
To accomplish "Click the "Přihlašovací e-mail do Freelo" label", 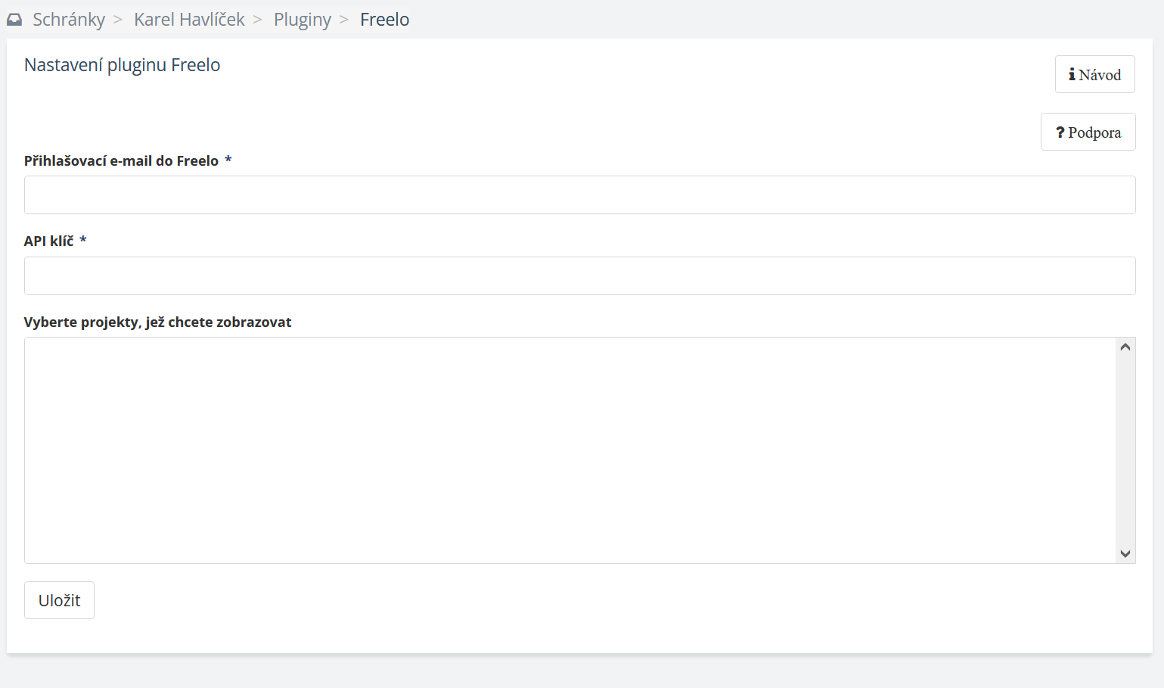I will (x=121, y=160).
